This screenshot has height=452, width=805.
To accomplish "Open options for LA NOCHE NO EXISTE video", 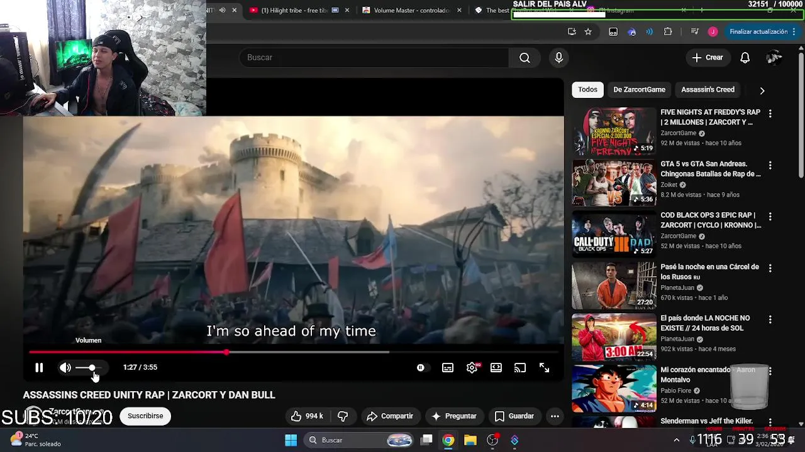I will (770, 320).
